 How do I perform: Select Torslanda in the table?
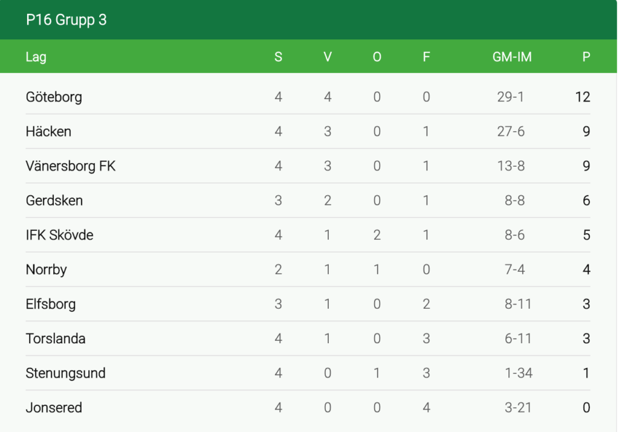pyautogui.click(x=56, y=339)
